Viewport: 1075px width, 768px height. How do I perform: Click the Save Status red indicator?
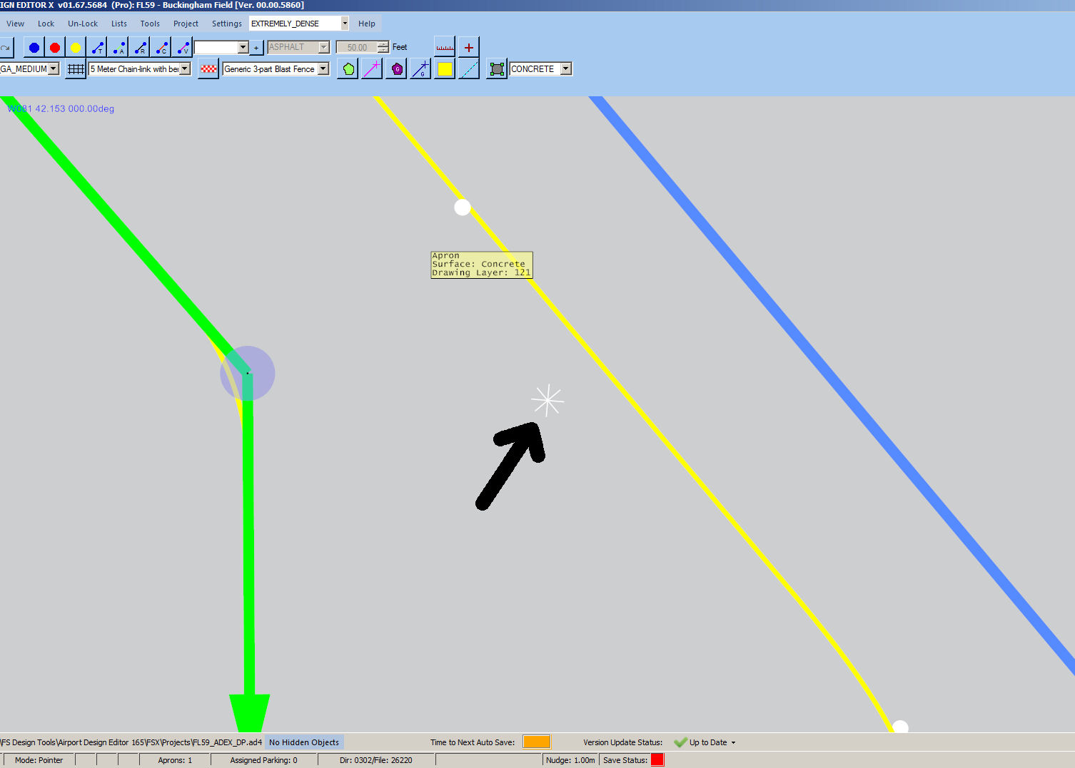(657, 759)
